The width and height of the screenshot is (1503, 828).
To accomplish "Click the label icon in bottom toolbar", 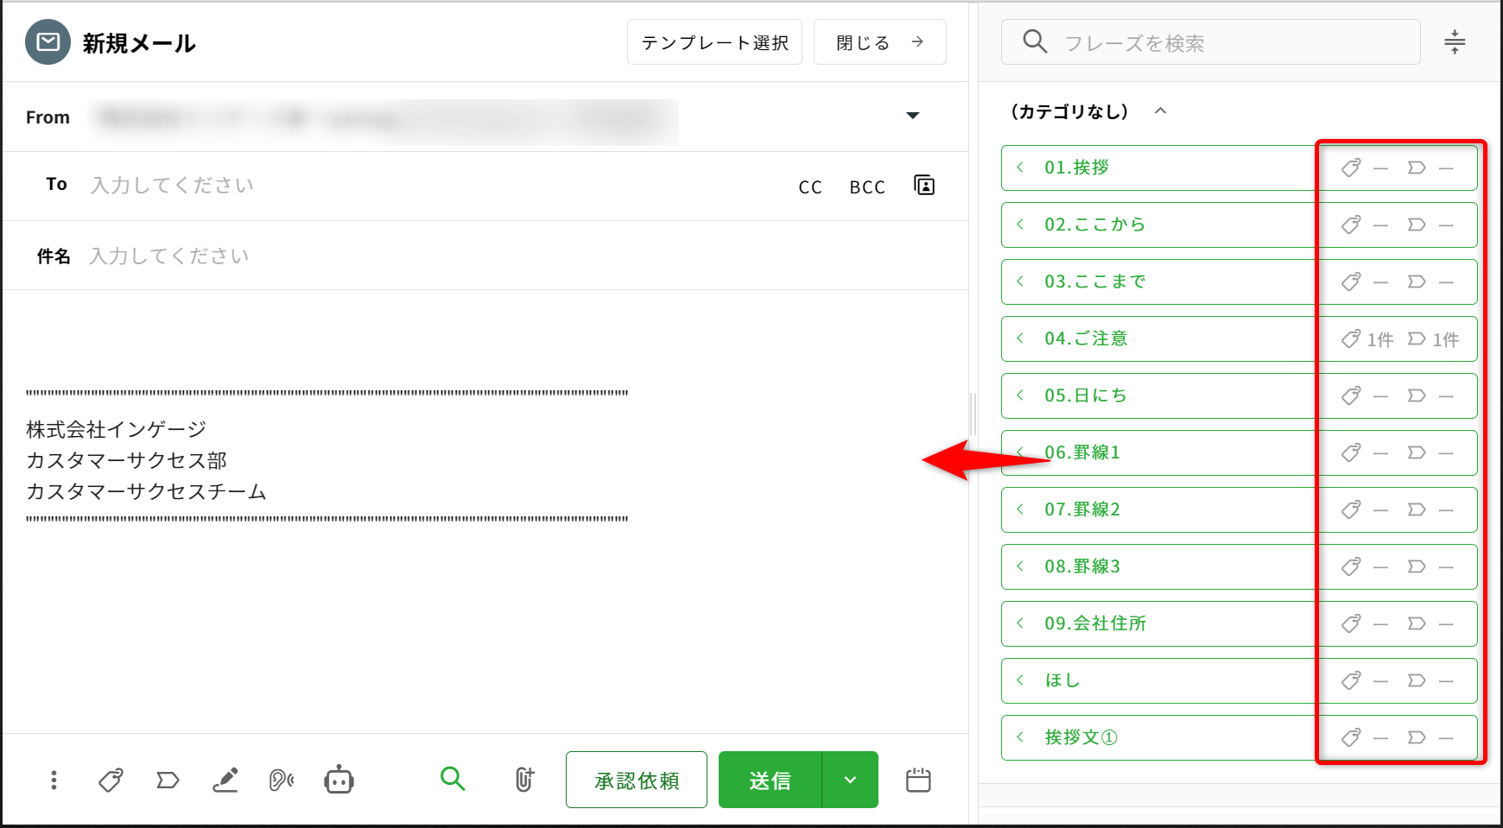I will click(x=168, y=781).
